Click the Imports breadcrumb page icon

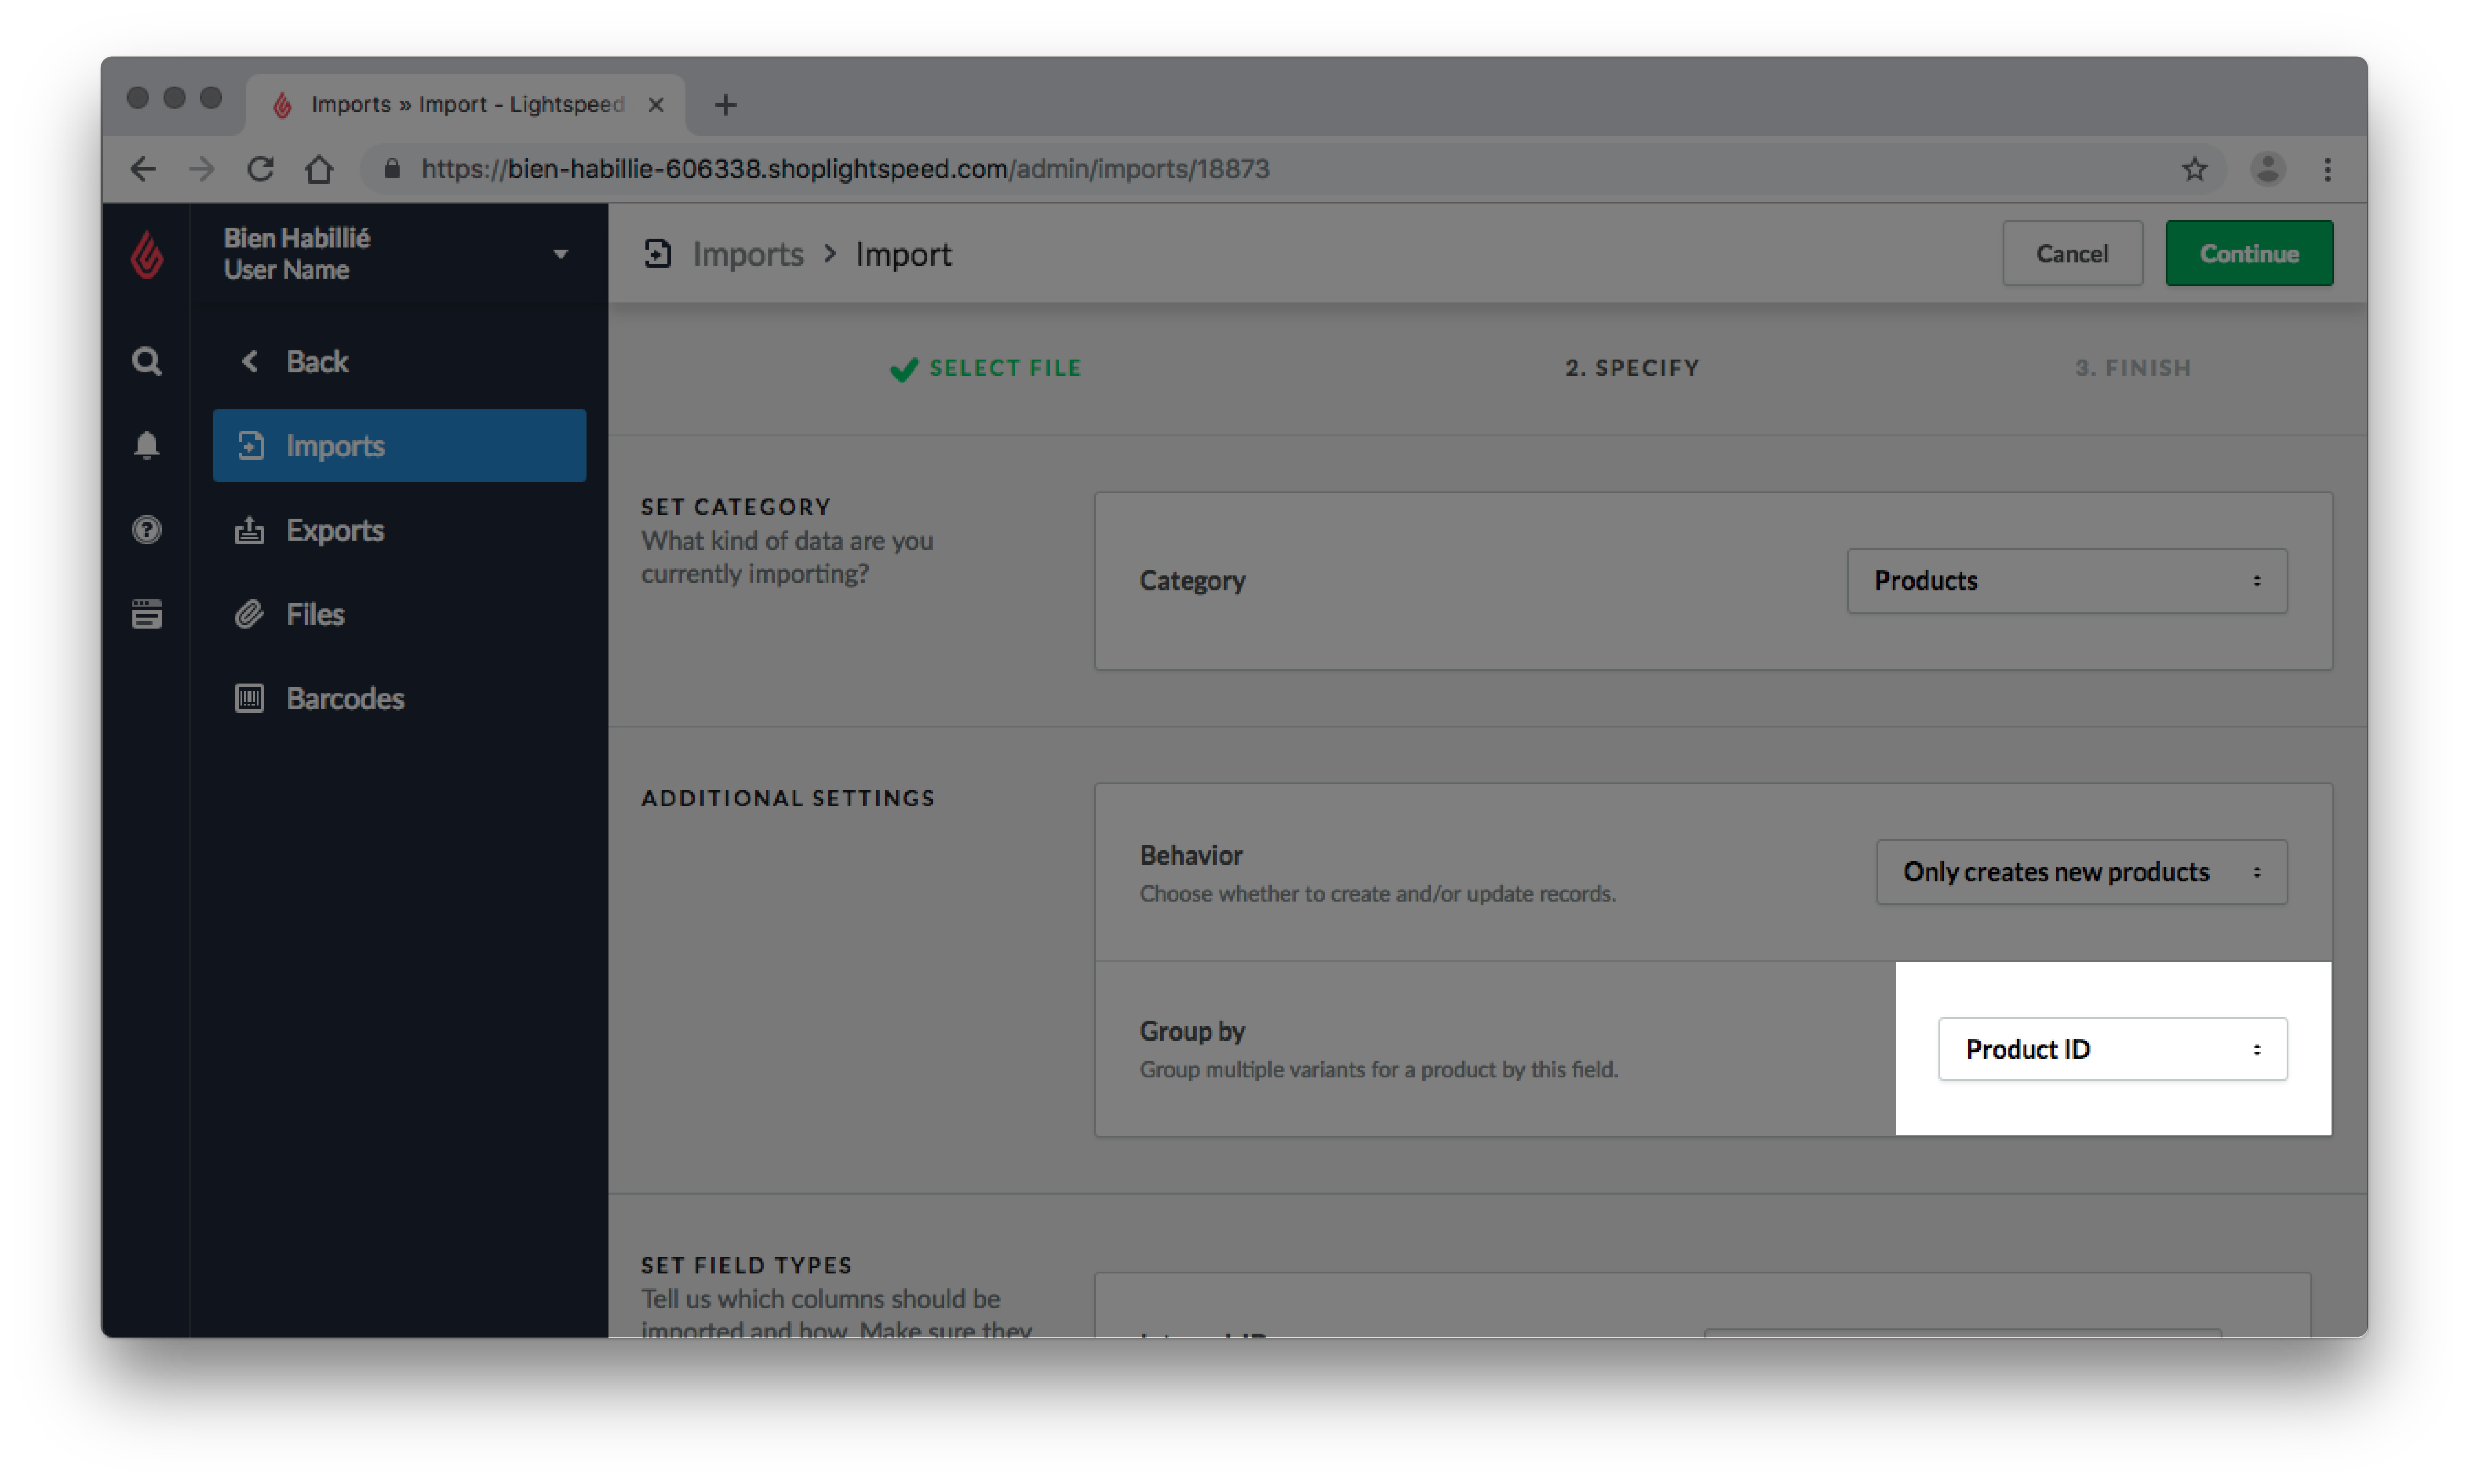coord(658,254)
